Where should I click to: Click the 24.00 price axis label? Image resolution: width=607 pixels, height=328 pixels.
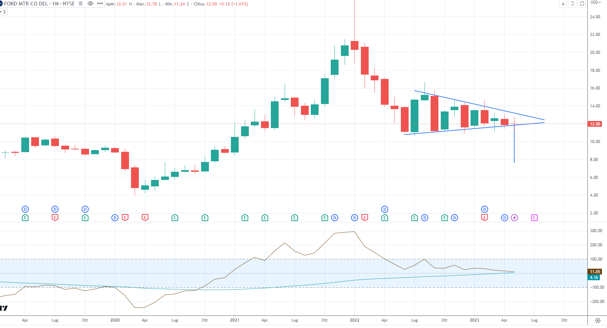tap(595, 17)
